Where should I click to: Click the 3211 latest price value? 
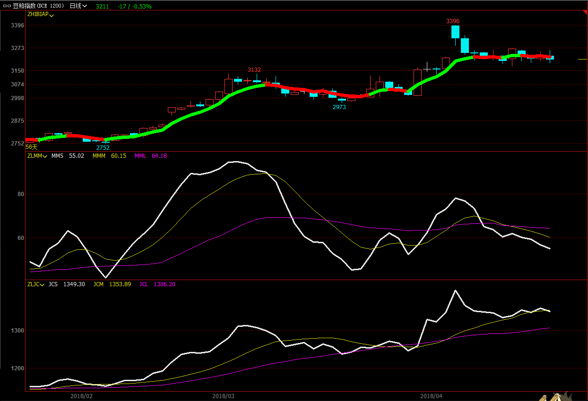[x=102, y=7]
